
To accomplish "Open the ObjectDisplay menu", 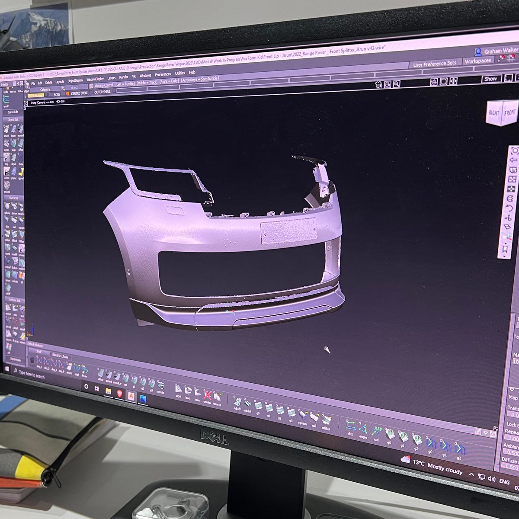I will (75, 80).
